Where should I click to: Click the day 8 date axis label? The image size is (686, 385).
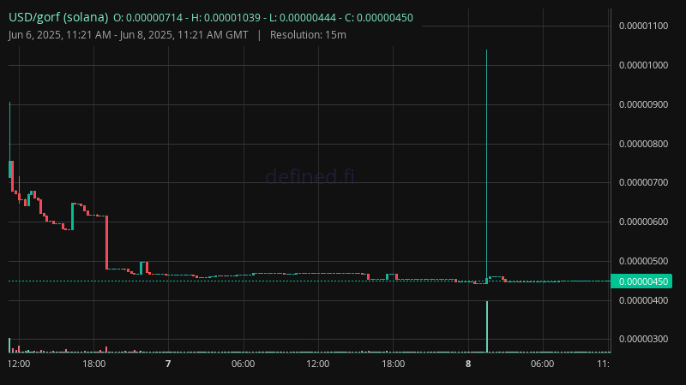pyautogui.click(x=468, y=364)
